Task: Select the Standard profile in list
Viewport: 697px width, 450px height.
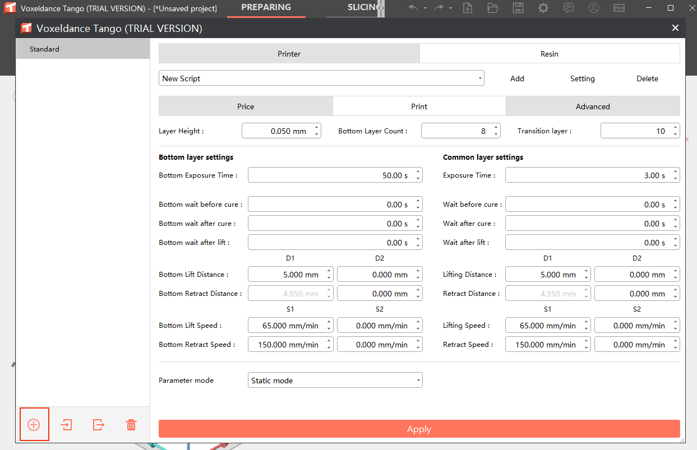Action: tap(83, 49)
